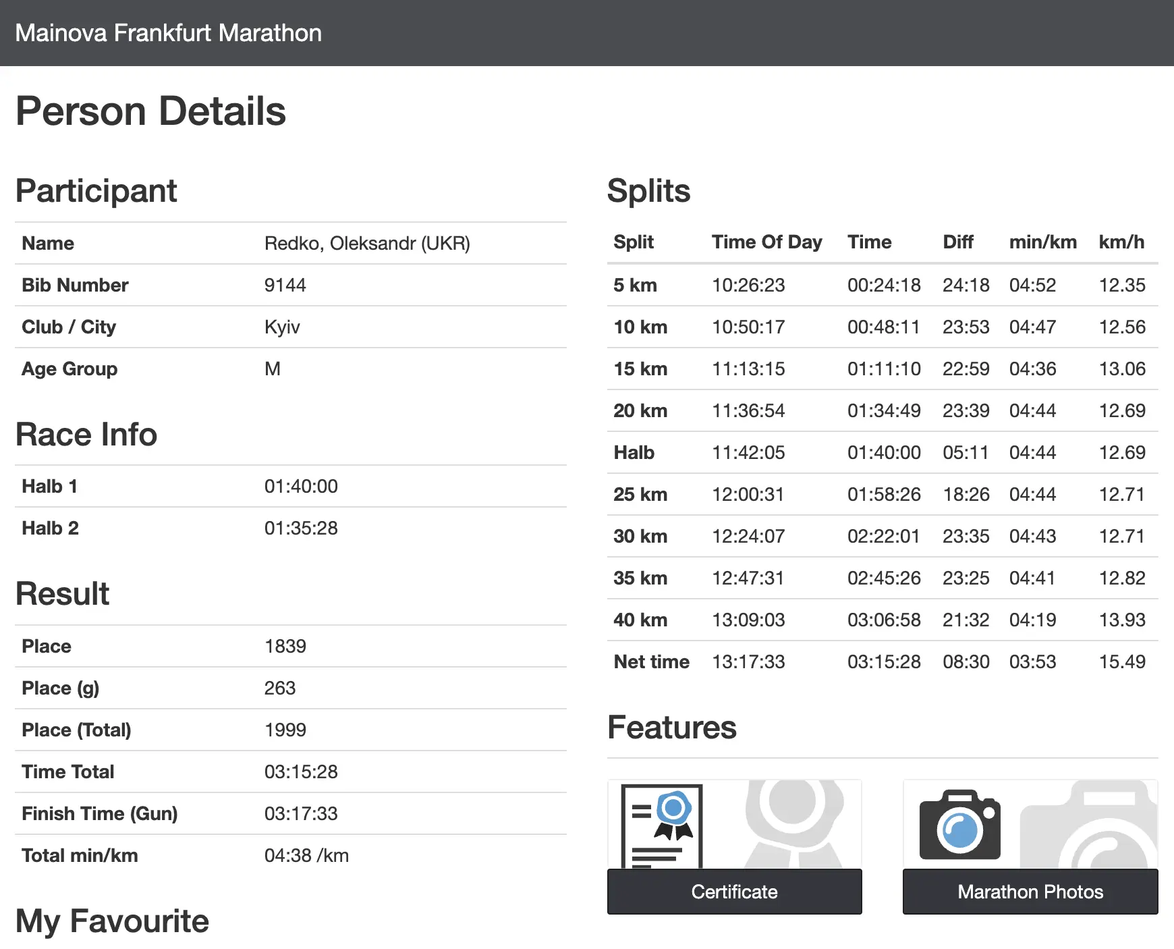Viewport: 1174px width, 949px height.
Task: Click the My Favourite heading
Action: pyautogui.click(x=112, y=920)
